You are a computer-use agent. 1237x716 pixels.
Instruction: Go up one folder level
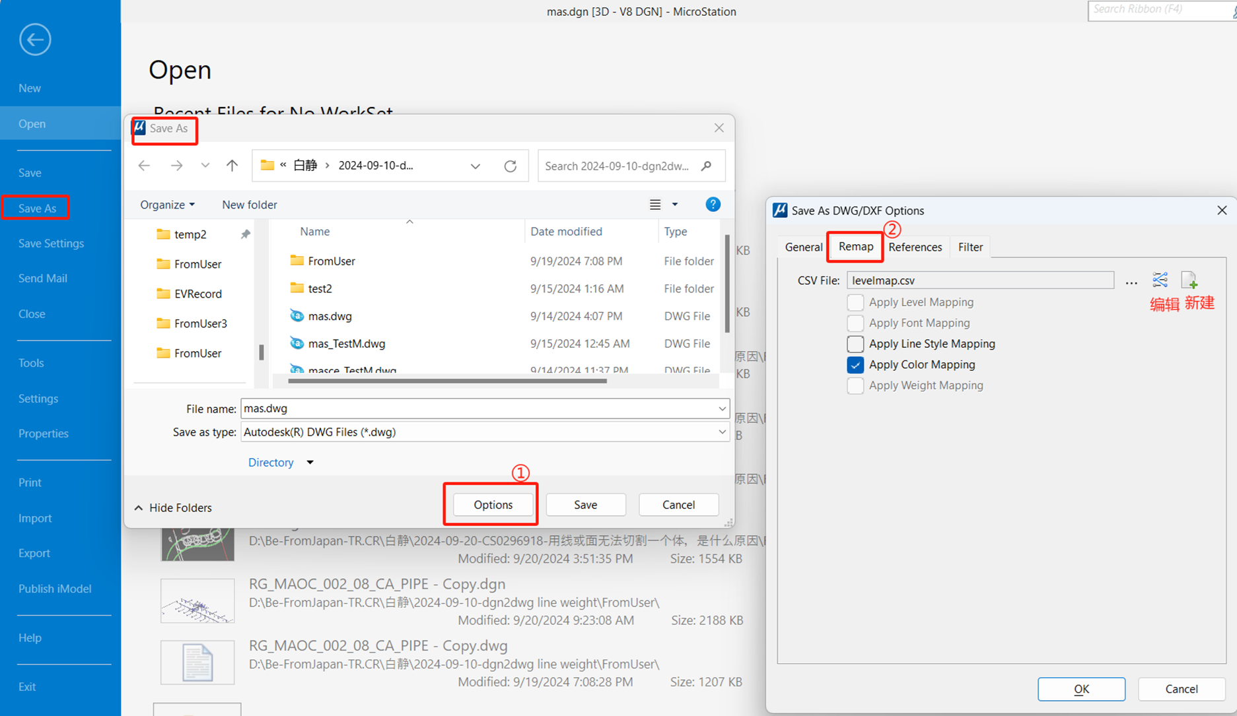[x=232, y=166]
